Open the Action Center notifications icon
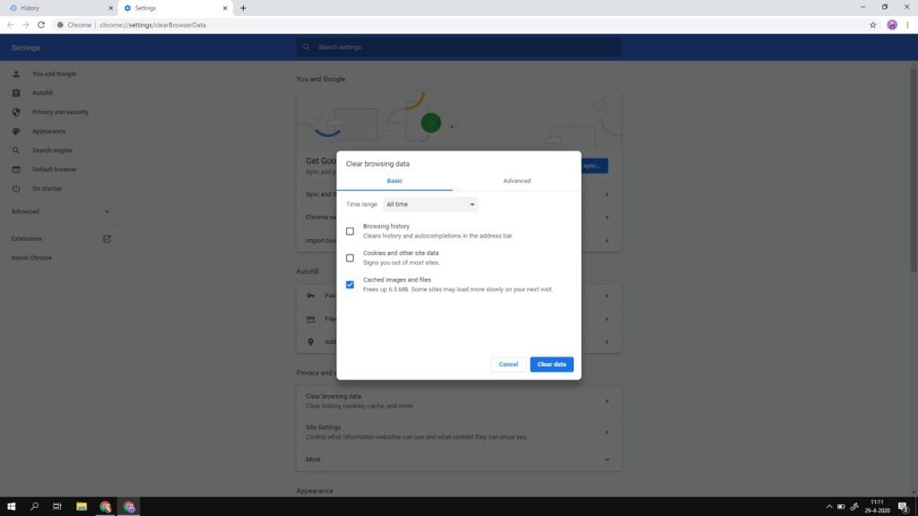Viewport: 918px width, 516px height. (x=904, y=507)
